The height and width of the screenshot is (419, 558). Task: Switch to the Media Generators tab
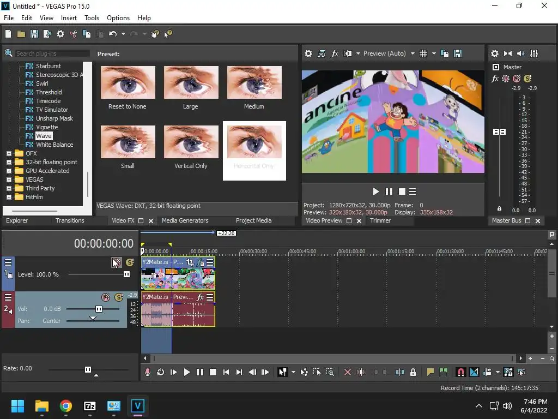(185, 220)
